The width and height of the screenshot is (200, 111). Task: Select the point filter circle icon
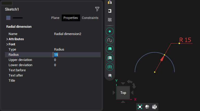(x=110, y=32)
